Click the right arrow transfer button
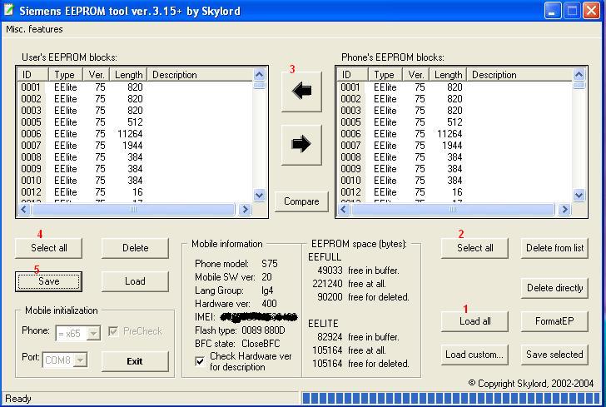 301,145
